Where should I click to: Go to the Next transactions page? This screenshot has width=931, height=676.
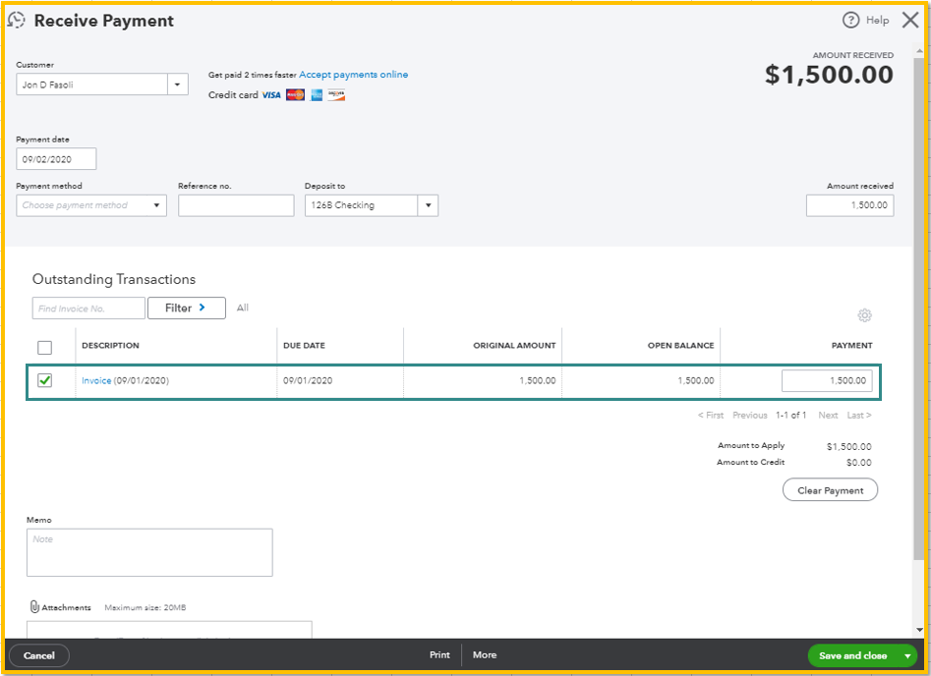[x=828, y=415]
